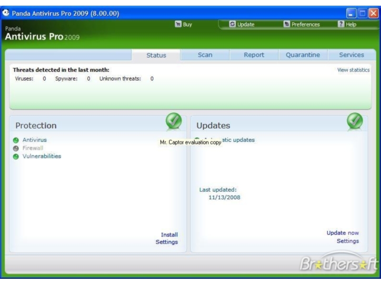Click the Update now link
The width and height of the screenshot is (381, 285).
342,233
